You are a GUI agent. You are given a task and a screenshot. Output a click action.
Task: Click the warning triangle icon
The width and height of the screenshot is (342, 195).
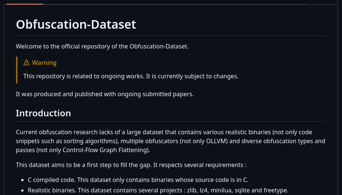(26, 63)
